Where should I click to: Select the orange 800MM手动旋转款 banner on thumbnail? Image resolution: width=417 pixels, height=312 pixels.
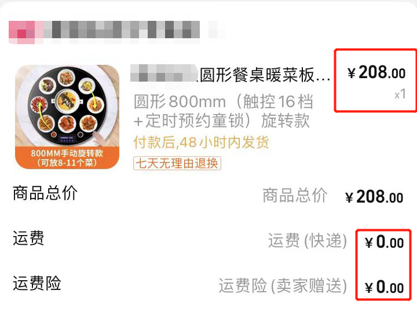(x=67, y=158)
